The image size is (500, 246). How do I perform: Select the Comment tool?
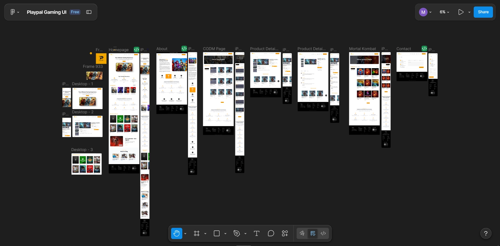pyautogui.click(x=271, y=233)
